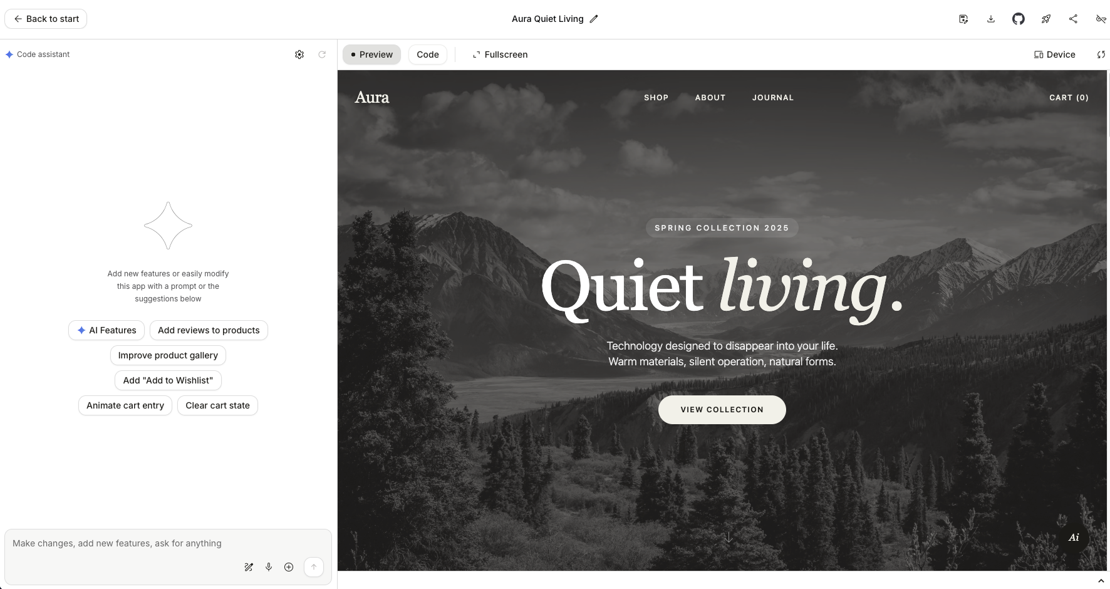The width and height of the screenshot is (1110, 589).
Task: Open JOURNAL in the preview nav
Action: (x=773, y=98)
